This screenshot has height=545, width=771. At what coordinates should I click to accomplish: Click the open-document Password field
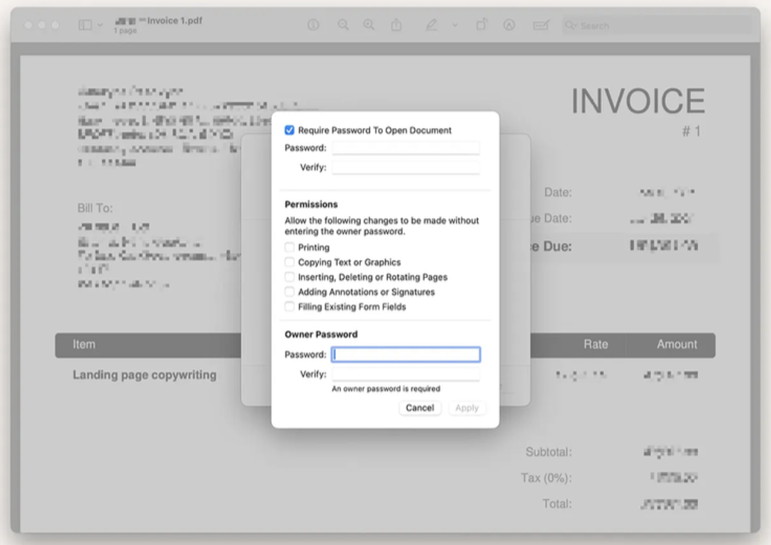pyautogui.click(x=405, y=148)
